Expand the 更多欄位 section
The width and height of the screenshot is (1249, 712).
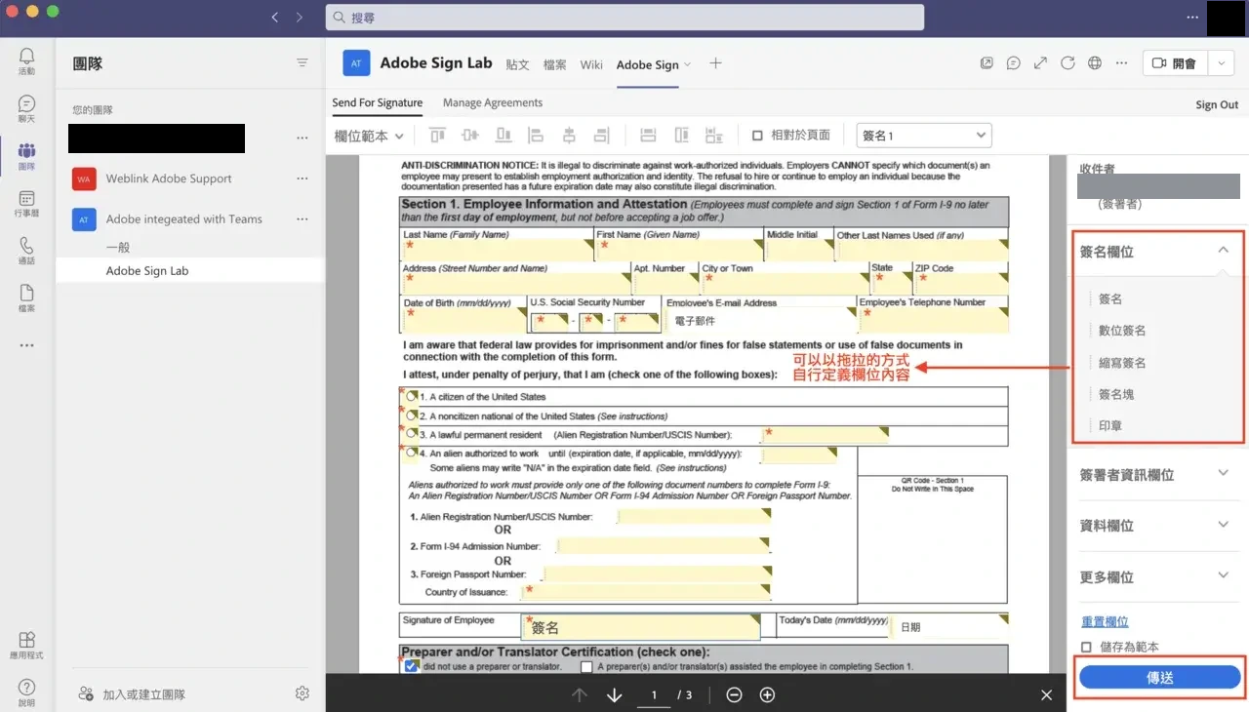(1223, 576)
